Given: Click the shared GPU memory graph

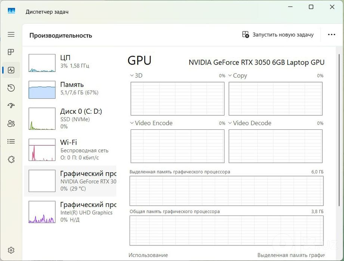Looking at the screenshot, I should (226, 230).
